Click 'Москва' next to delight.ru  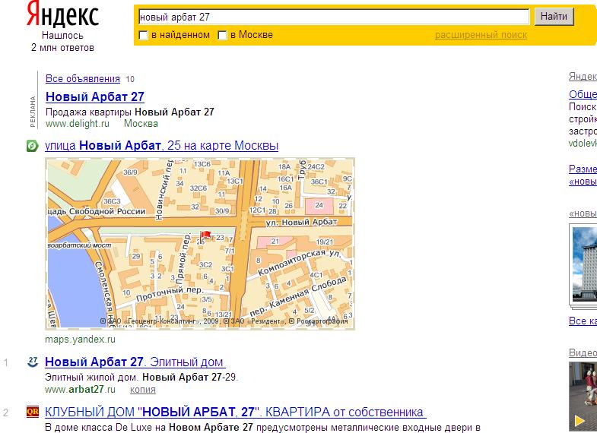click(x=141, y=124)
